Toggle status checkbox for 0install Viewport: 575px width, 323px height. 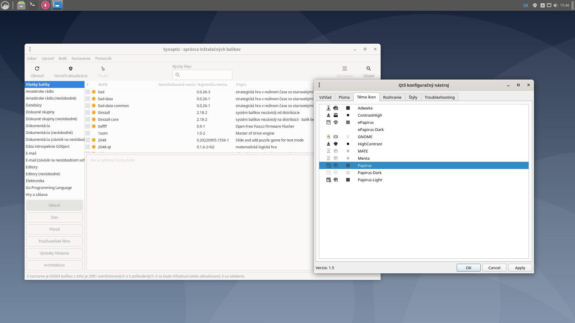(x=88, y=112)
